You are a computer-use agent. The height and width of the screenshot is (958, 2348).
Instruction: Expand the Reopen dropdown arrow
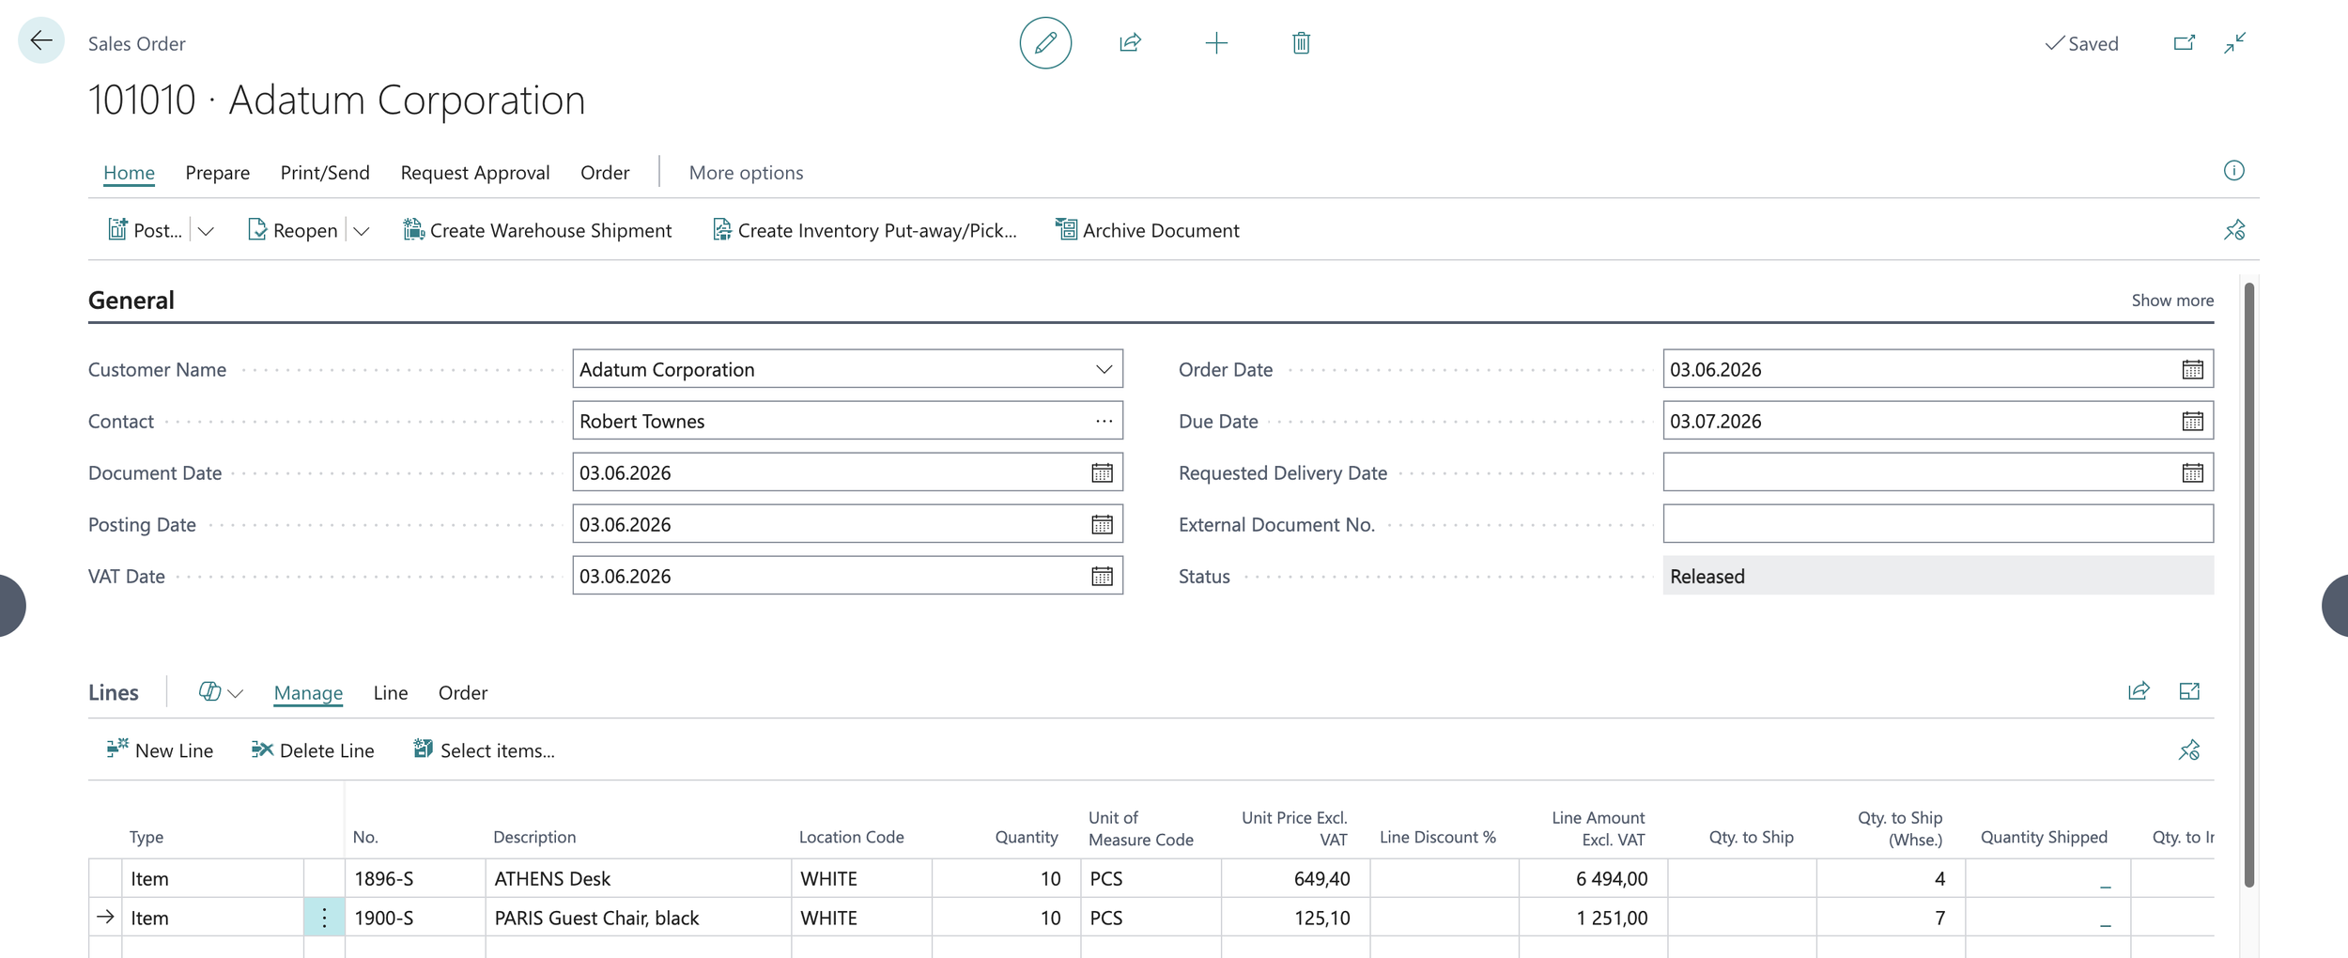pyautogui.click(x=362, y=231)
